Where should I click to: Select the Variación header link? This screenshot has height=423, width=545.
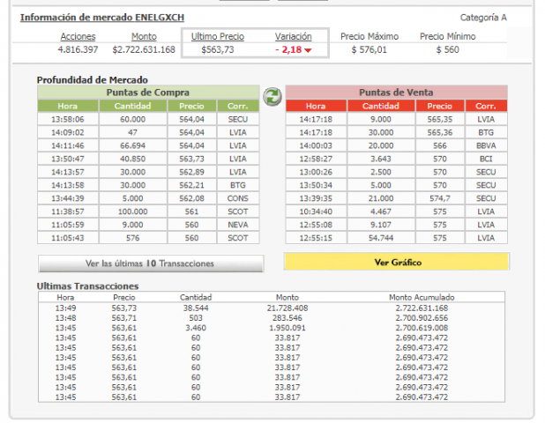pos(293,36)
